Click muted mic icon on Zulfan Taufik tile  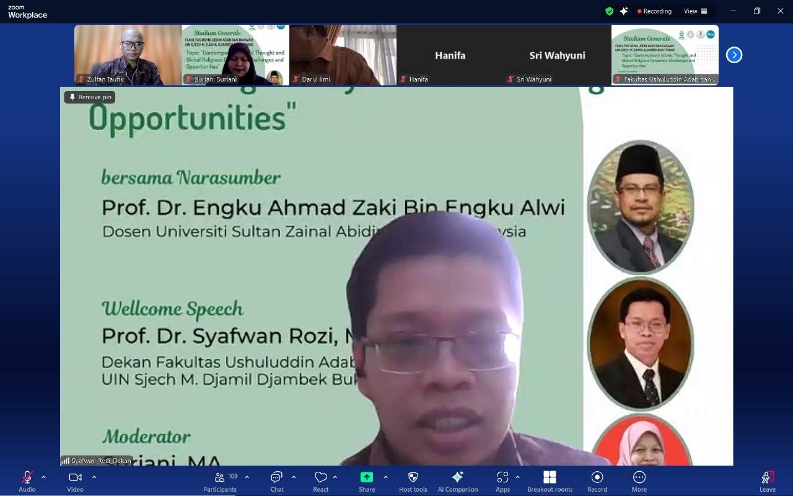pyautogui.click(x=81, y=79)
